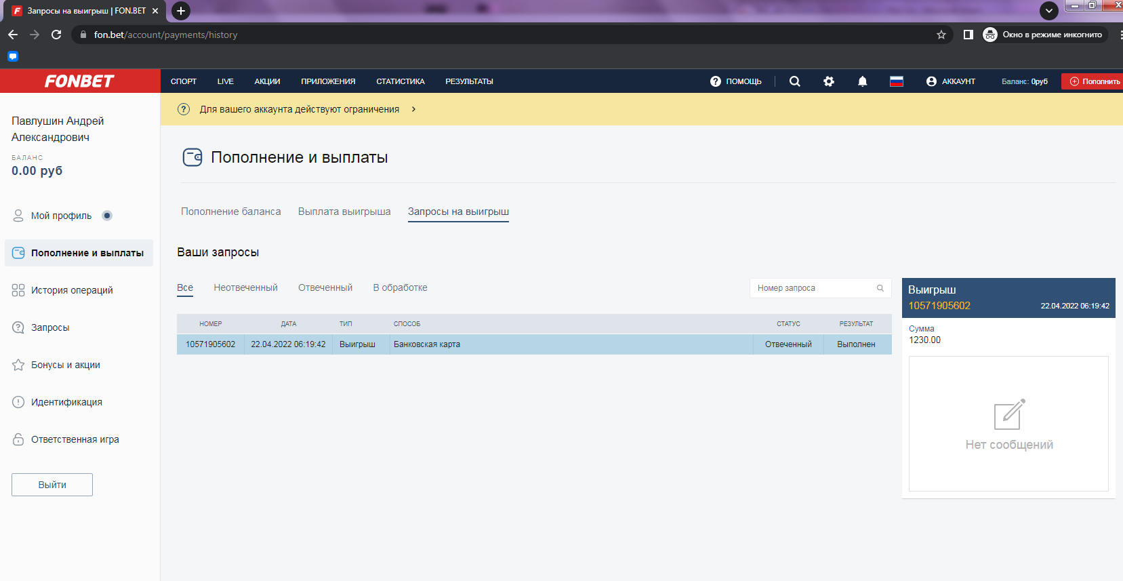Click the Нет сообщений compose icon
The image size is (1123, 581).
(1009, 414)
